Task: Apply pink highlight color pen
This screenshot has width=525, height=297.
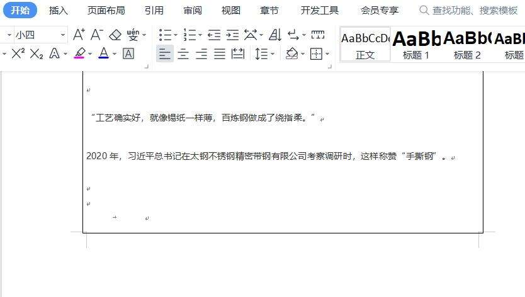Action: [79, 53]
